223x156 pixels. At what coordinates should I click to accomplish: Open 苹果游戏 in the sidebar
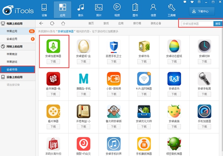(x=17, y=62)
